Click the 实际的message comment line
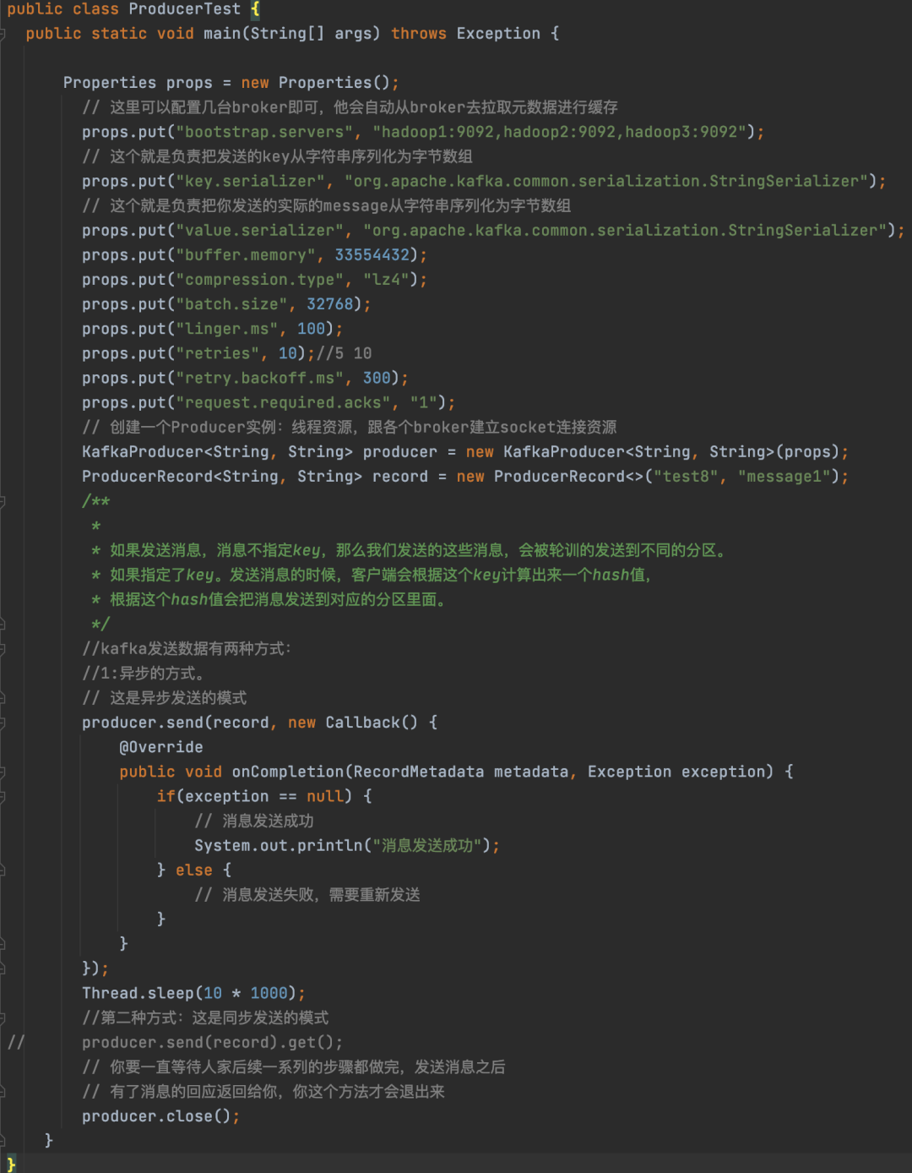Viewport: 912px width, 1173px height. coord(326,205)
